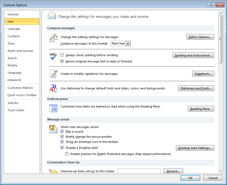Switch to the Language options category
Screen dimensions: 227x185
(22, 73)
